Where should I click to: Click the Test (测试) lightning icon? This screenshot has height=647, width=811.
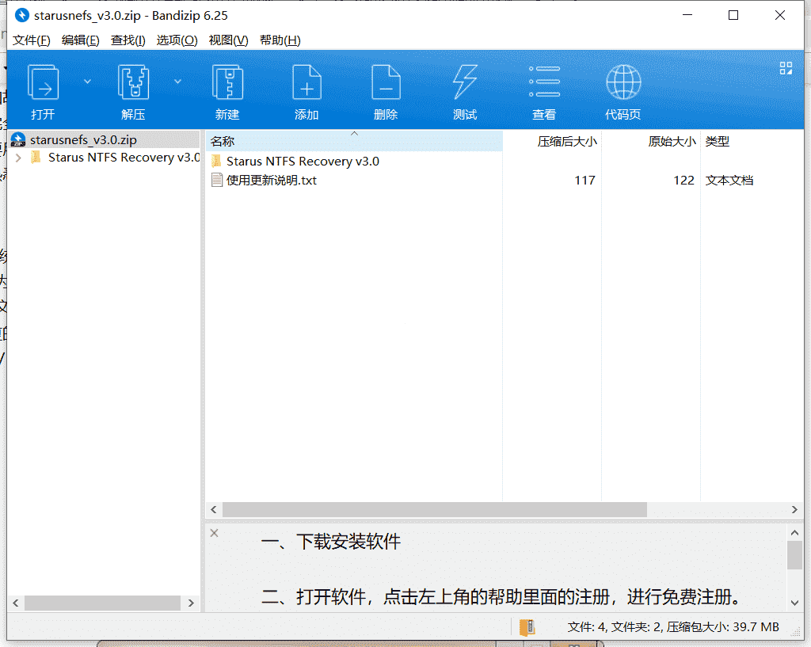coord(465,82)
